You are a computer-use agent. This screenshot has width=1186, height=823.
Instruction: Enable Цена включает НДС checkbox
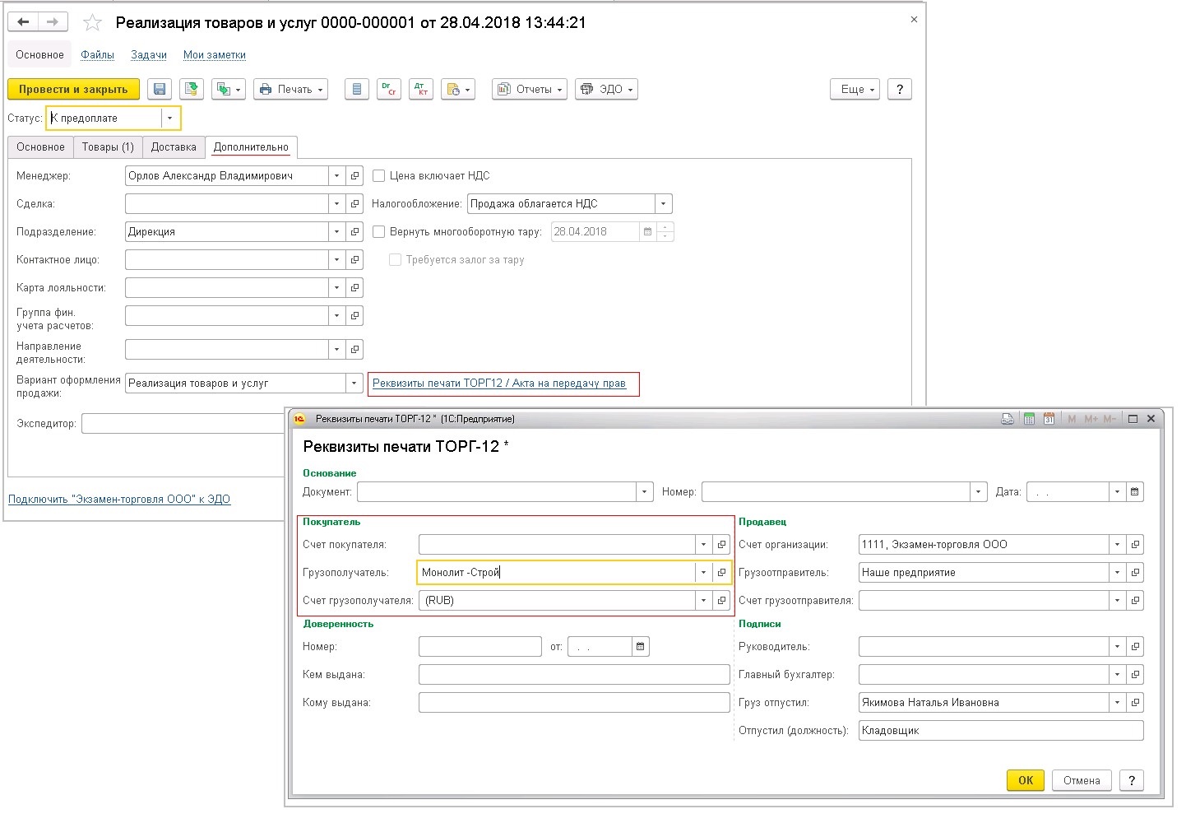[x=379, y=175]
